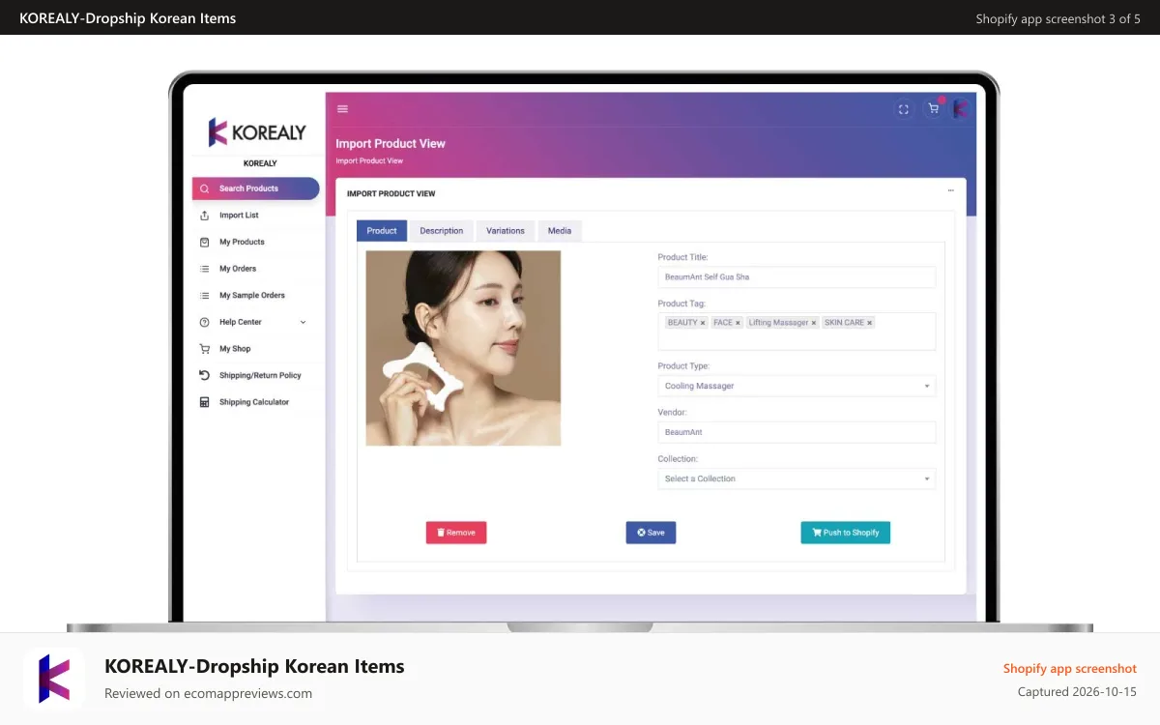Switch to the Product tab
The width and height of the screenshot is (1160, 725).
click(382, 231)
